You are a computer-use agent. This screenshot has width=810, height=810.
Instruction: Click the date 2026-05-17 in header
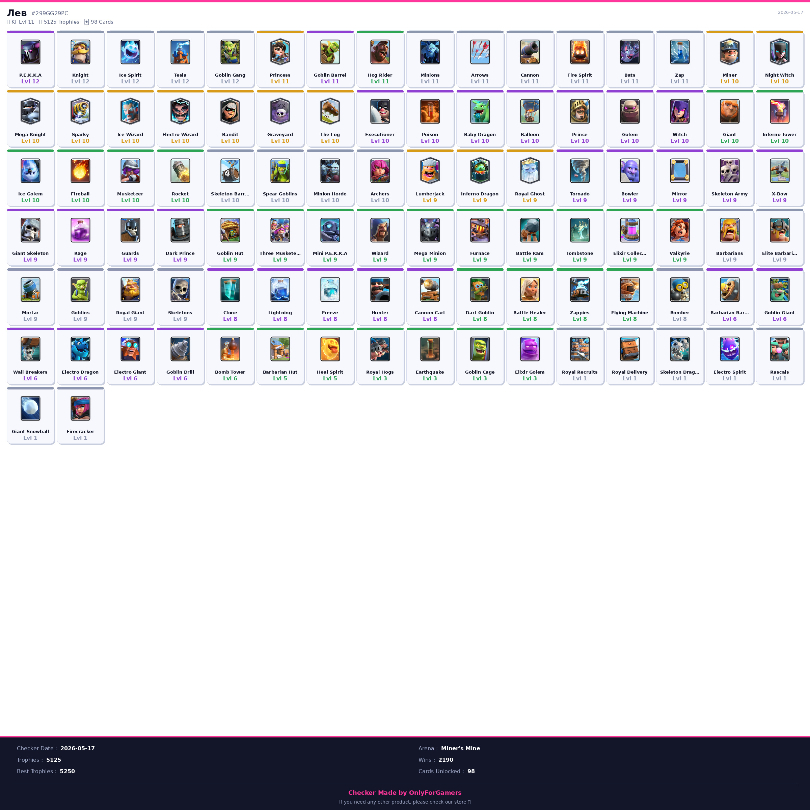(790, 12)
